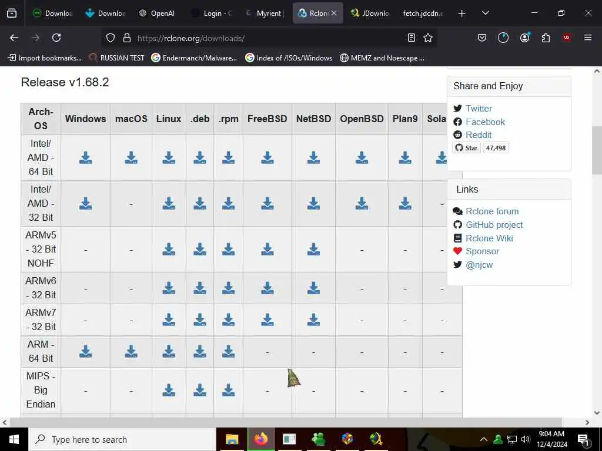Download Windows Intel/AMD 64 Bit build
602x451 pixels.
pos(85,157)
